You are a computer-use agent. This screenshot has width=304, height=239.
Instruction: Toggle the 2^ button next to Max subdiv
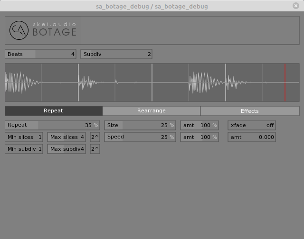click(x=95, y=149)
